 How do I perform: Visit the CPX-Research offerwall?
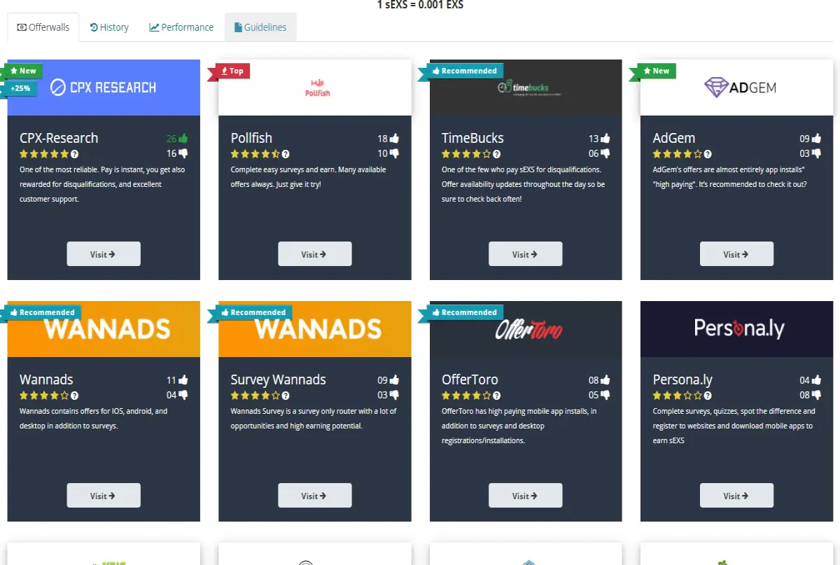[104, 254]
